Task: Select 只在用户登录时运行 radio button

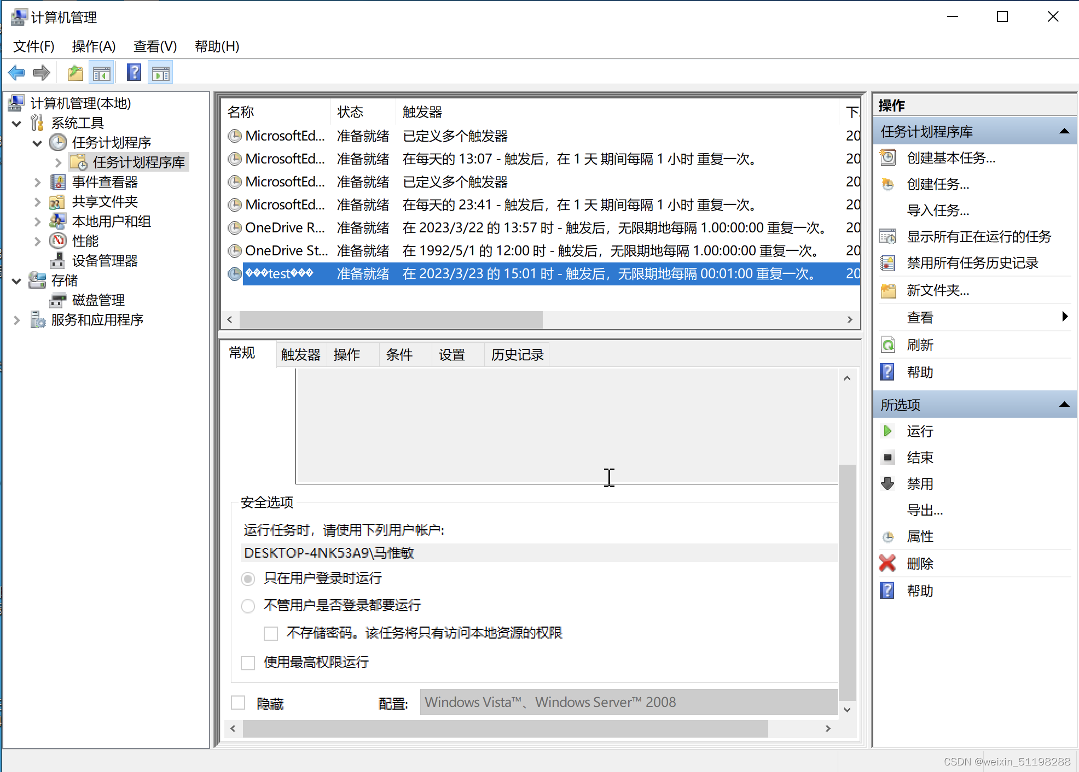Action: pos(248,578)
